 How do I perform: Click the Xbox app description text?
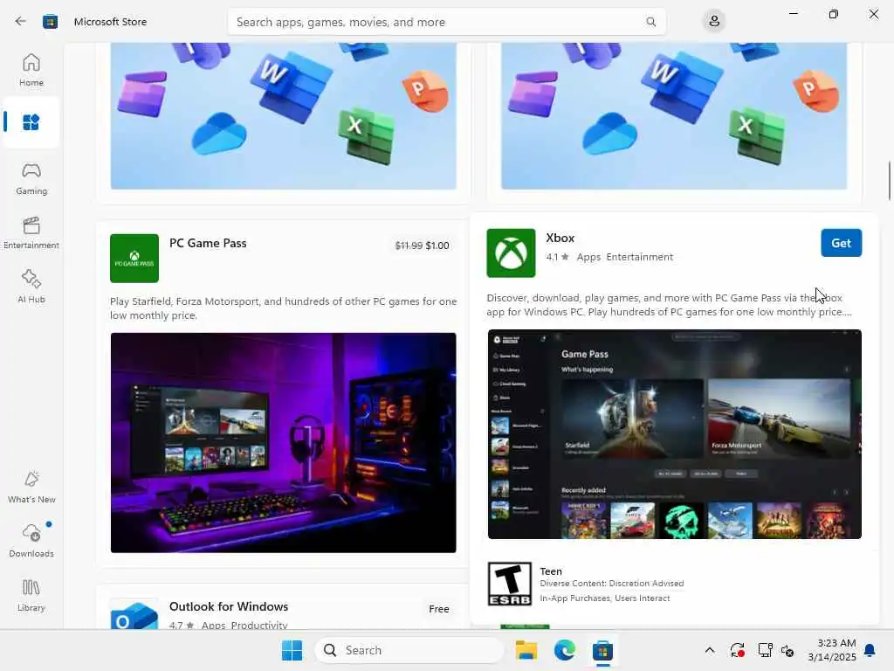pyautogui.click(x=670, y=305)
